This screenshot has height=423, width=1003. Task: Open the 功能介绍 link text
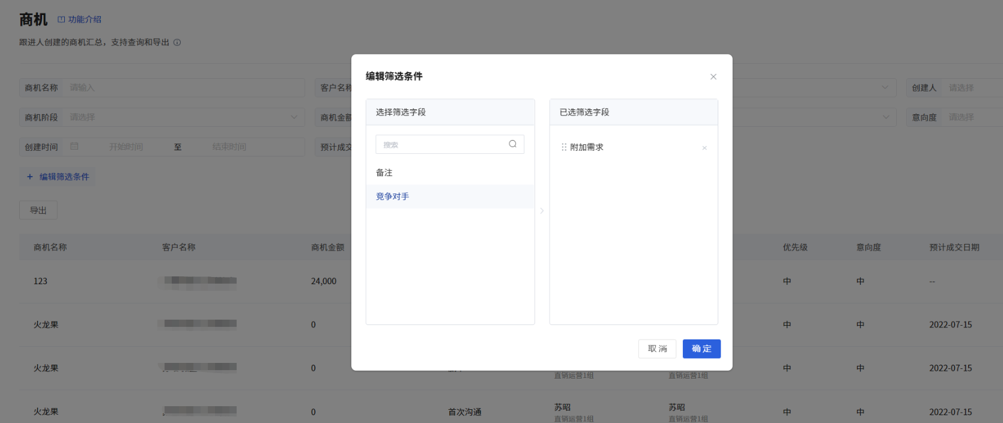coord(85,19)
